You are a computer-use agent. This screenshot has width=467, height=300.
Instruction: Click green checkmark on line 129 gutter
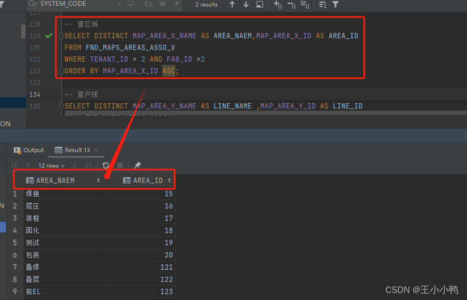click(48, 36)
